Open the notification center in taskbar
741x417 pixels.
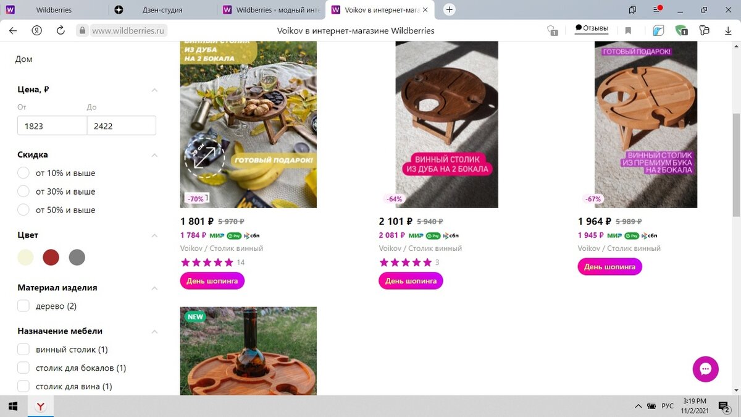724,406
